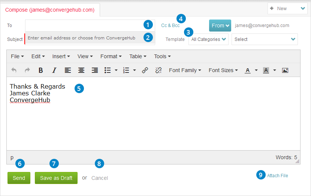The width and height of the screenshot is (311, 196).
Task: Insert a numbered list
Action: (126, 70)
